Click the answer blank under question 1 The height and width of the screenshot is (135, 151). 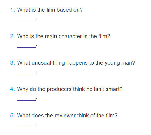27,20
